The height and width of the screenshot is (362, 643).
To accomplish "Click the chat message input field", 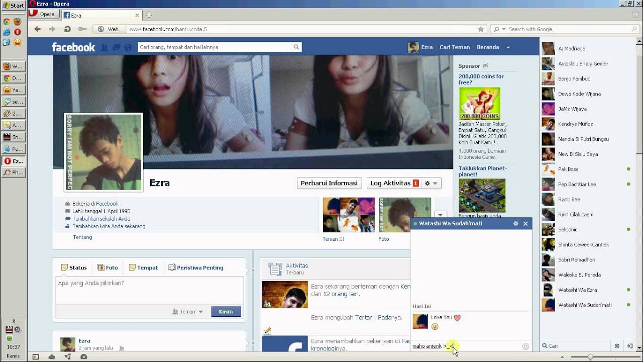I will (466, 346).
